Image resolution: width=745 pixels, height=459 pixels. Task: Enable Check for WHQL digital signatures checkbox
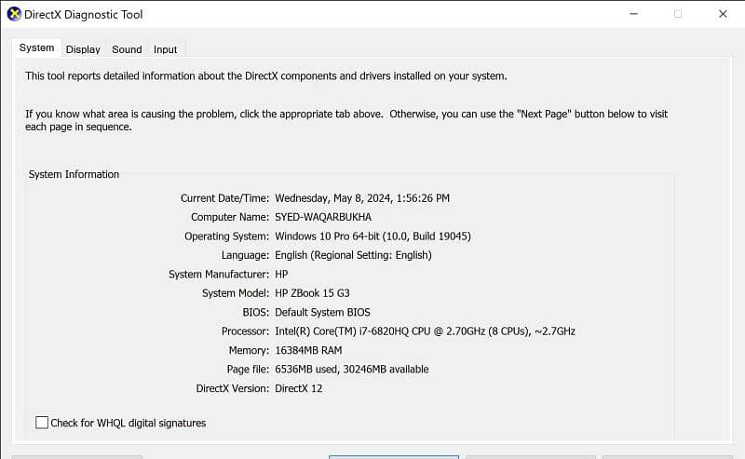[42, 423]
